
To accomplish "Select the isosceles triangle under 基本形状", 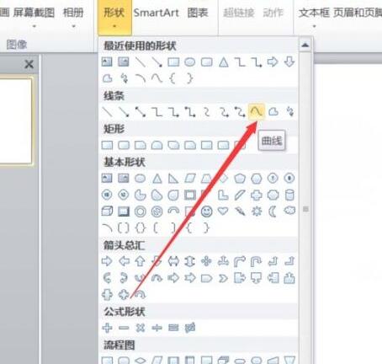I will 157,179.
